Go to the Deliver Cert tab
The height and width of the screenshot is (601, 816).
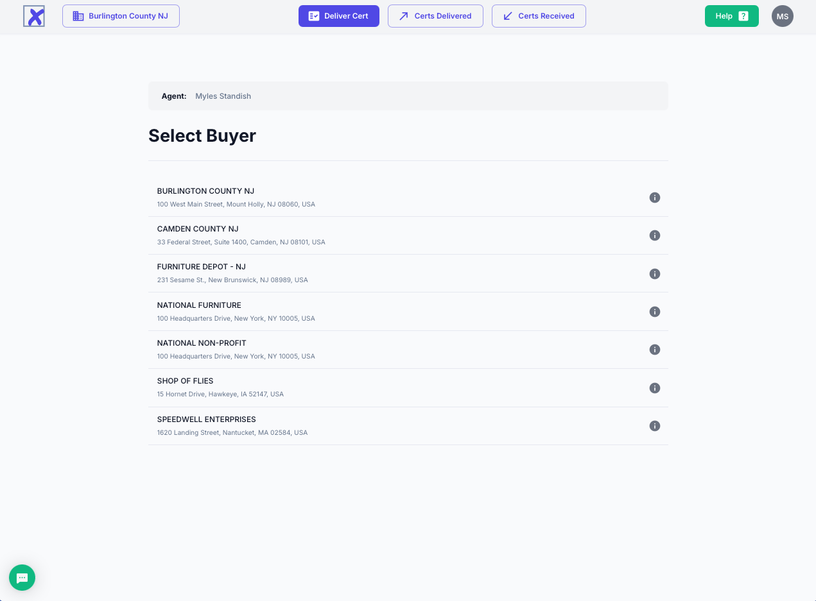coord(338,16)
